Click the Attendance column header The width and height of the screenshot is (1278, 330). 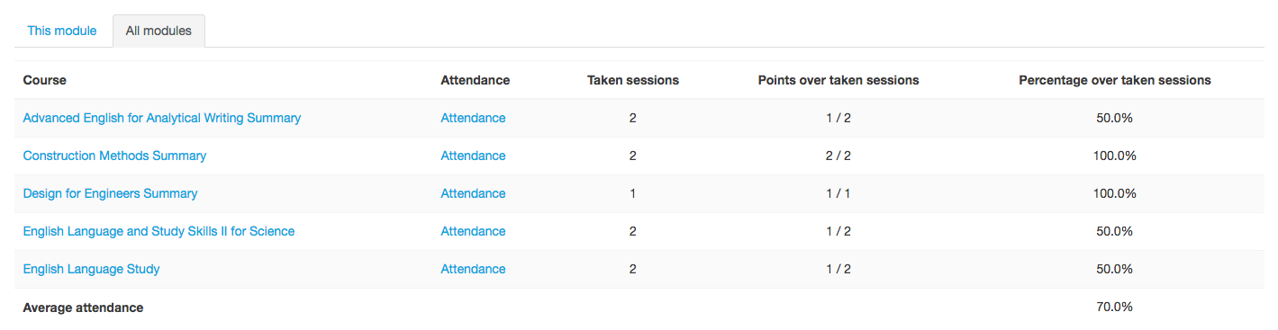tap(476, 80)
